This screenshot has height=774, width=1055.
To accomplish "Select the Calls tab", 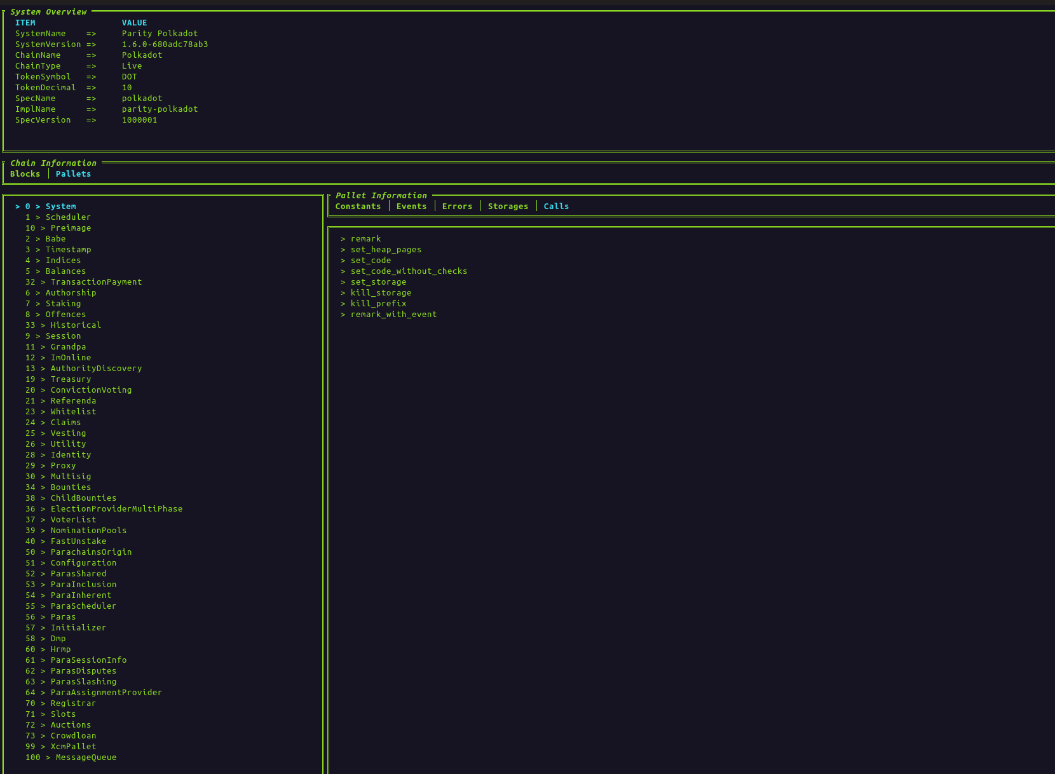I will 556,207.
